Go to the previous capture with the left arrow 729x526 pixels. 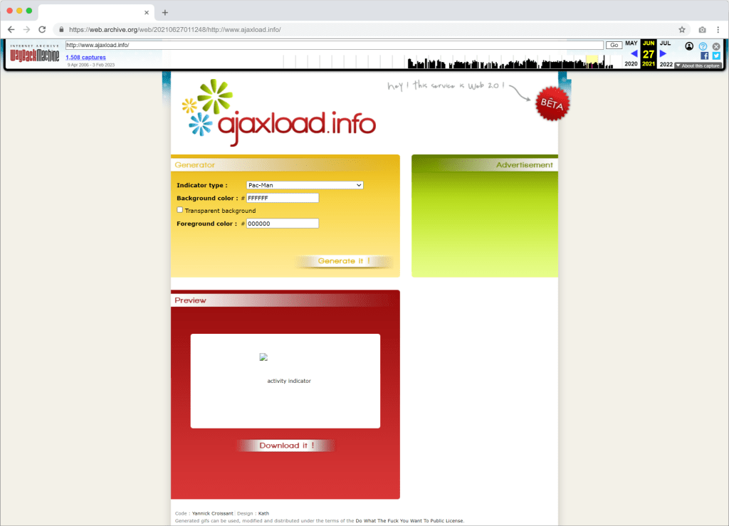pos(634,53)
